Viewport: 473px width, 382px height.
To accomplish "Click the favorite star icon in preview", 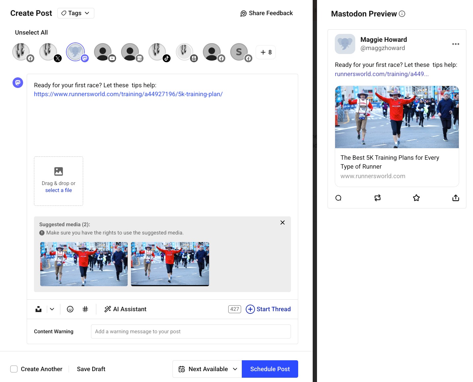I will click(416, 198).
